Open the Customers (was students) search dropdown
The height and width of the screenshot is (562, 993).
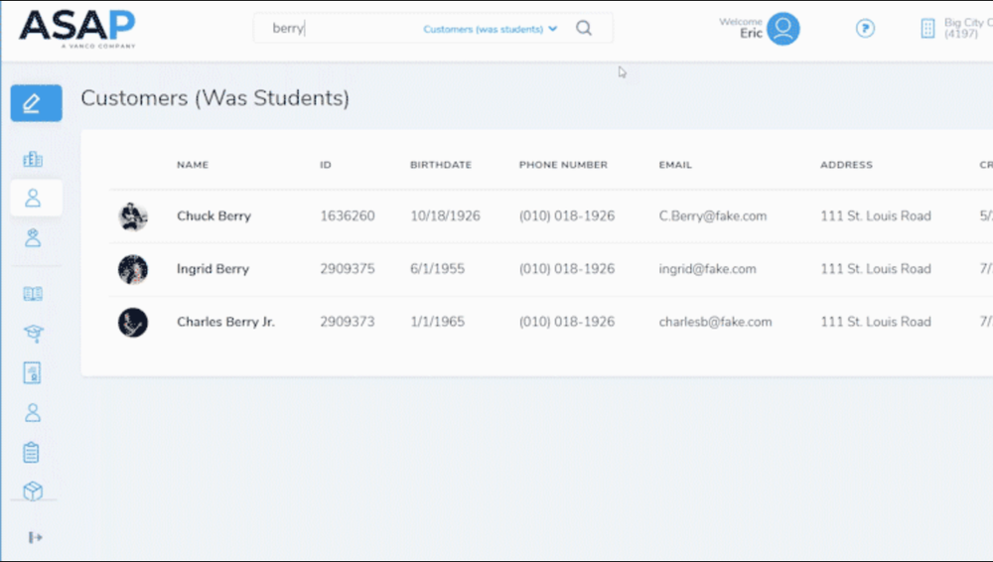[x=491, y=29]
